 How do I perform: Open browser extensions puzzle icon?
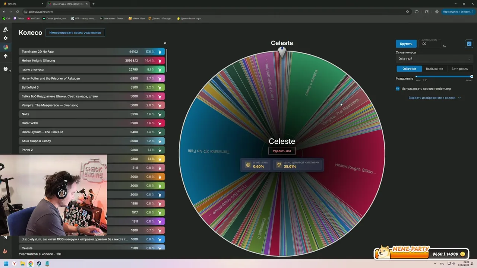[417, 12]
